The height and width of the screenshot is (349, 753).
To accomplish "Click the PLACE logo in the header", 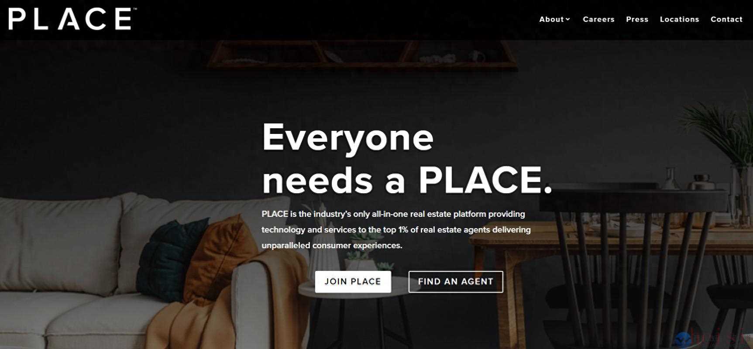I will point(70,19).
